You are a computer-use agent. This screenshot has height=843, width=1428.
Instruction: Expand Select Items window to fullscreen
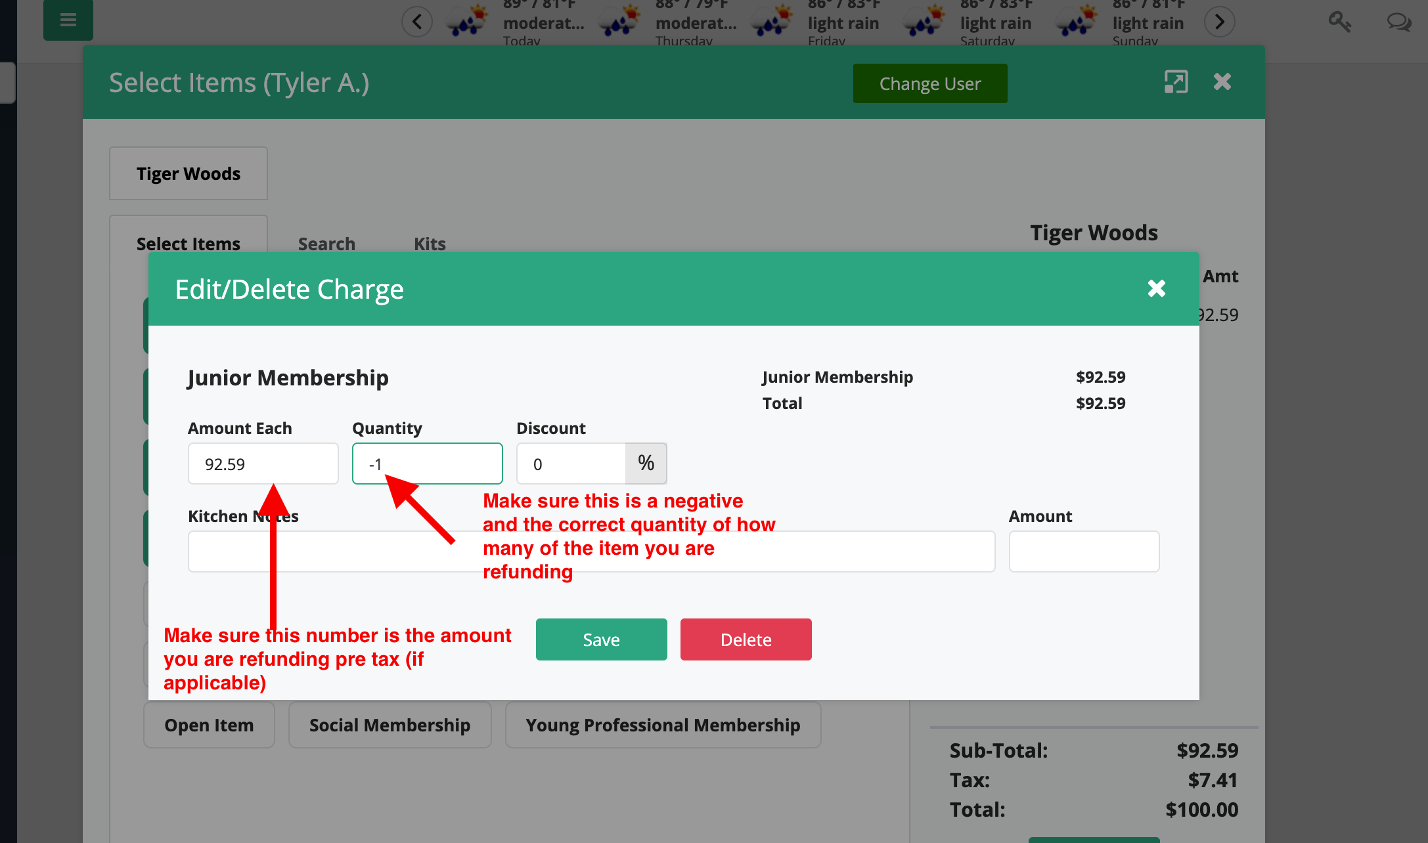point(1176,82)
